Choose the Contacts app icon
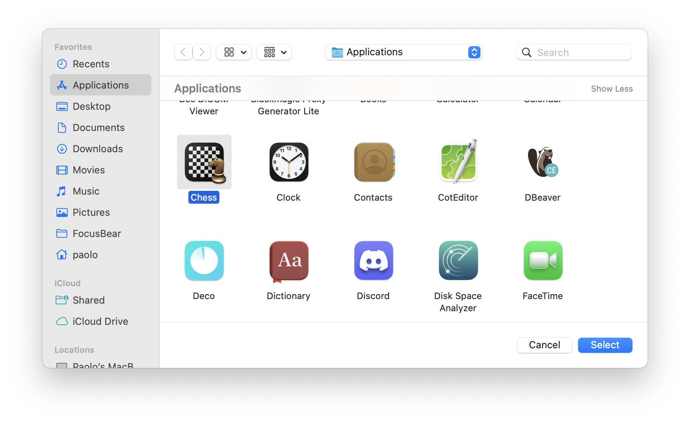Image resolution: width=690 pixels, height=424 pixels. [374, 162]
